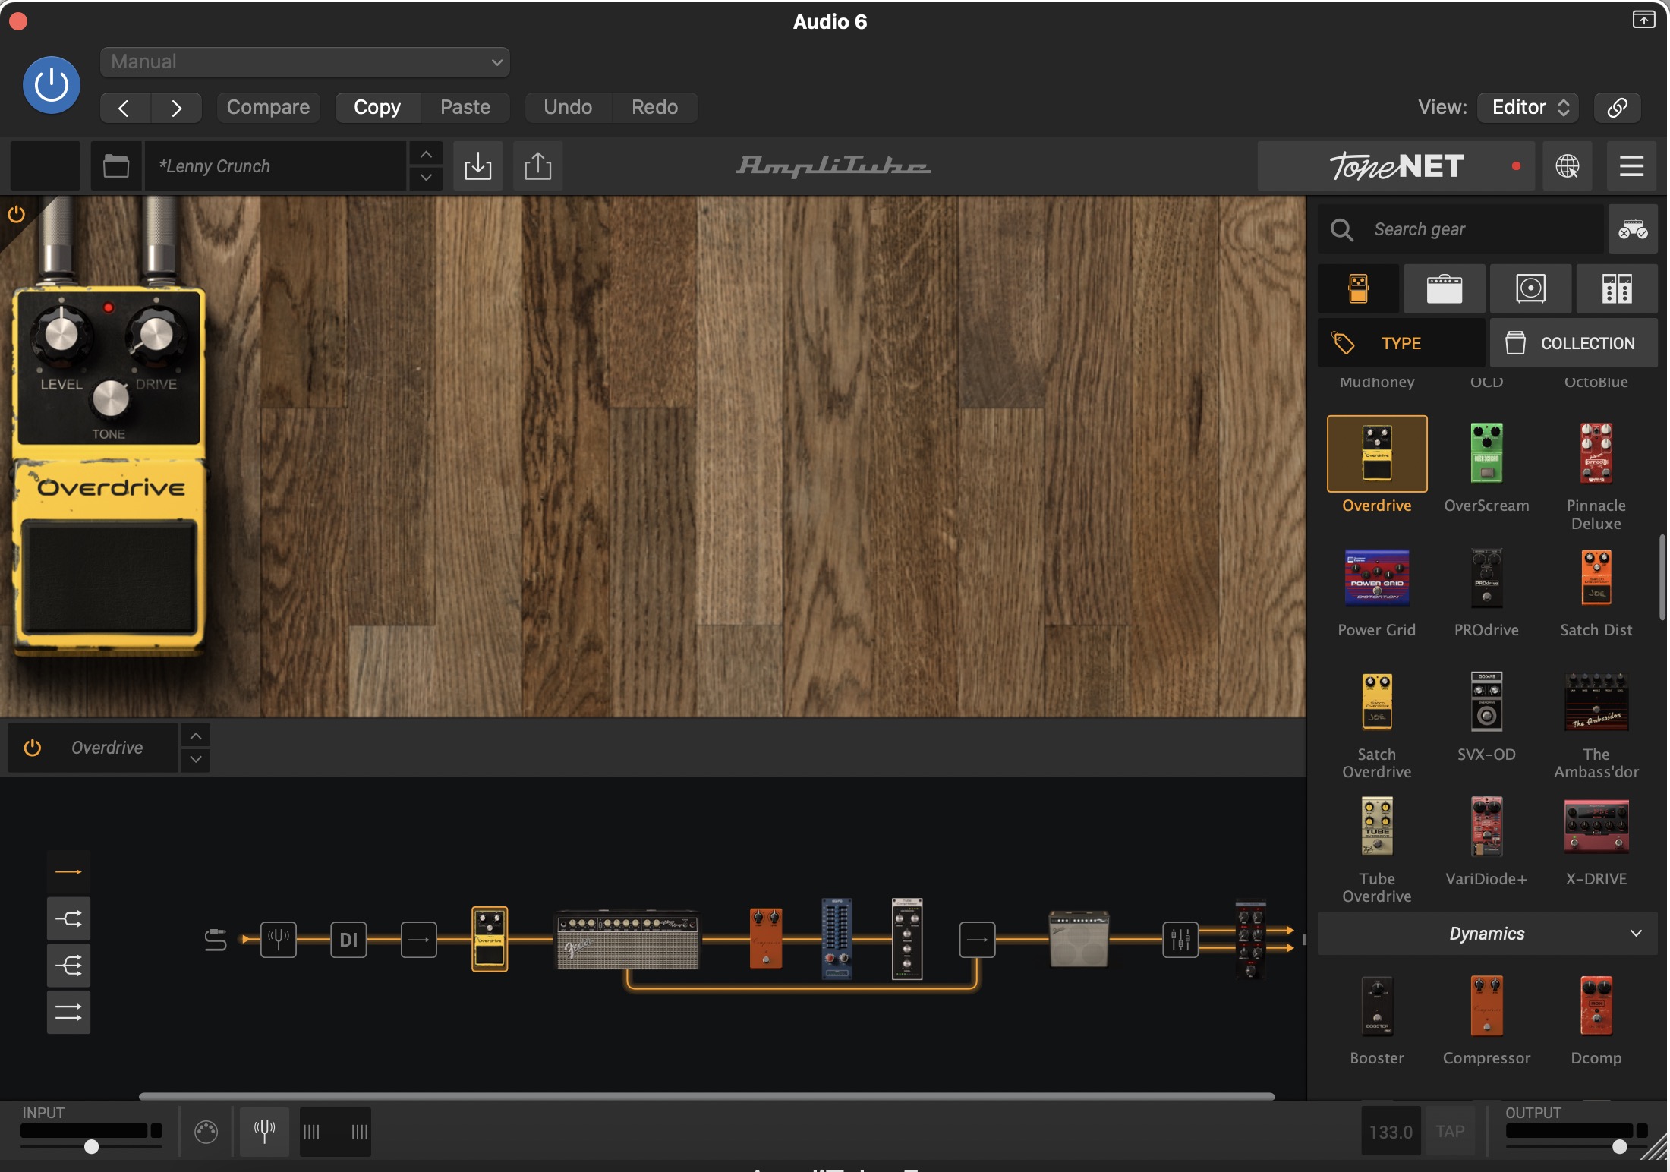Viewport: 1670px width, 1172px height.
Task: Step preset down arrow beside Lenny Crunch
Action: click(x=427, y=178)
